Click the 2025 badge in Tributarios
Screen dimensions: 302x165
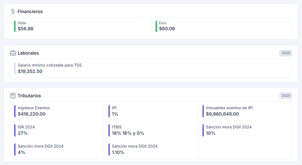(286, 96)
